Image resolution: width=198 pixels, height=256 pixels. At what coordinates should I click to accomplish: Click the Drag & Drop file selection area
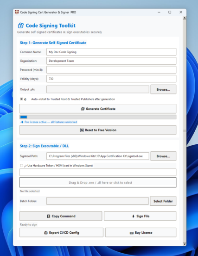98,182
